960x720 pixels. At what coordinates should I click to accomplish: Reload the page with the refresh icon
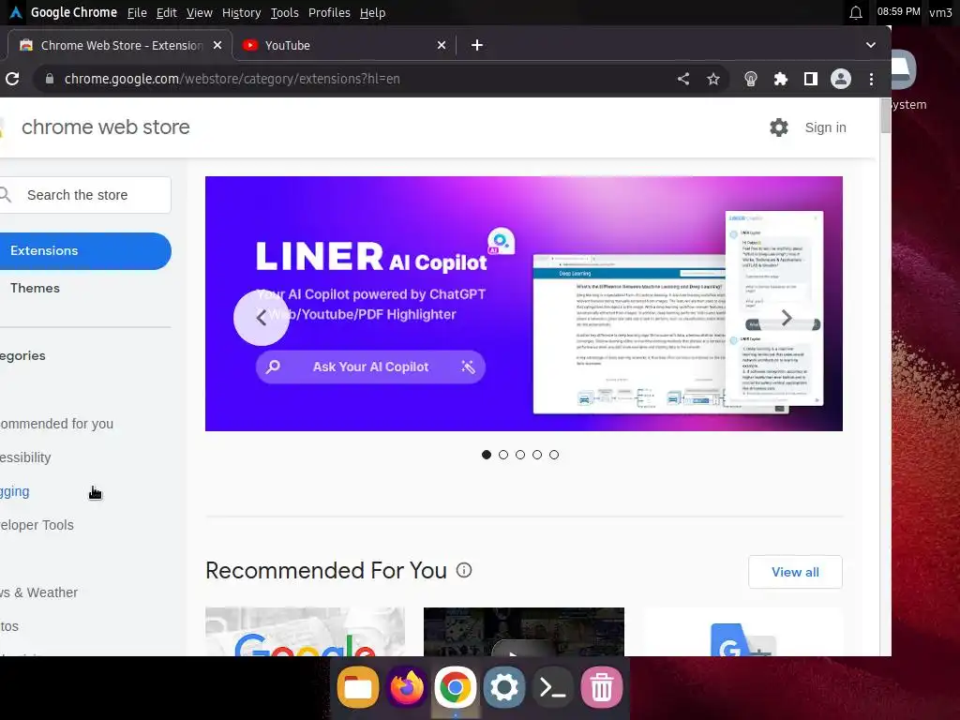pos(12,79)
